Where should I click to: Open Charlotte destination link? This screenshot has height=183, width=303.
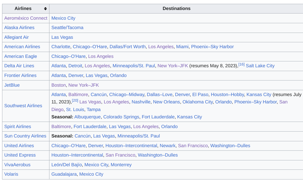point(61,47)
